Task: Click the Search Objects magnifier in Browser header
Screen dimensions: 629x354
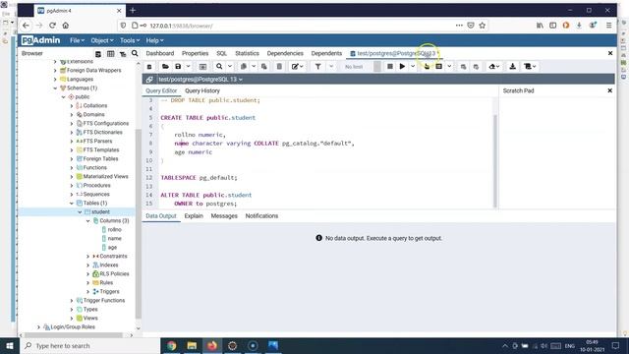Action: (135, 53)
